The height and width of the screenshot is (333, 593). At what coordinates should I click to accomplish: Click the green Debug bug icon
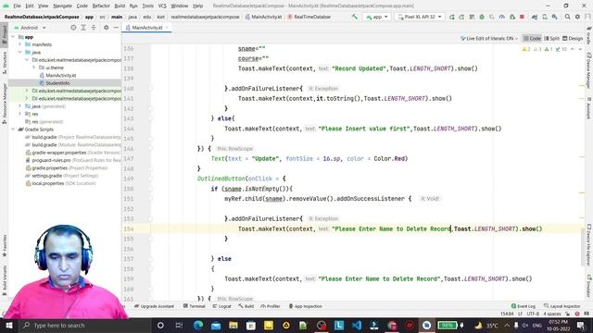[482, 17]
